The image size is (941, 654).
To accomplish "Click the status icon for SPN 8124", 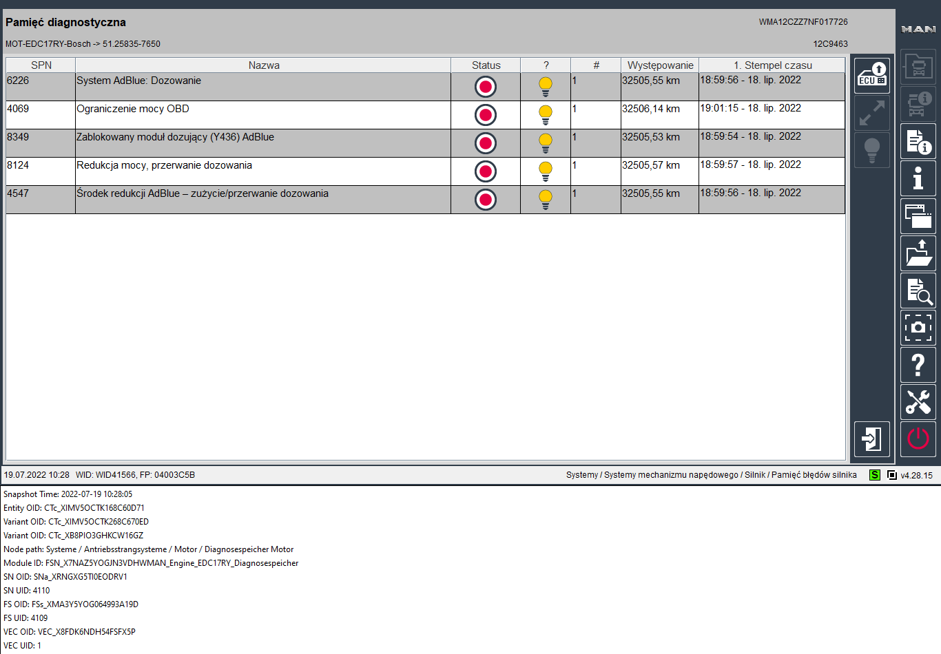I will click(x=486, y=171).
